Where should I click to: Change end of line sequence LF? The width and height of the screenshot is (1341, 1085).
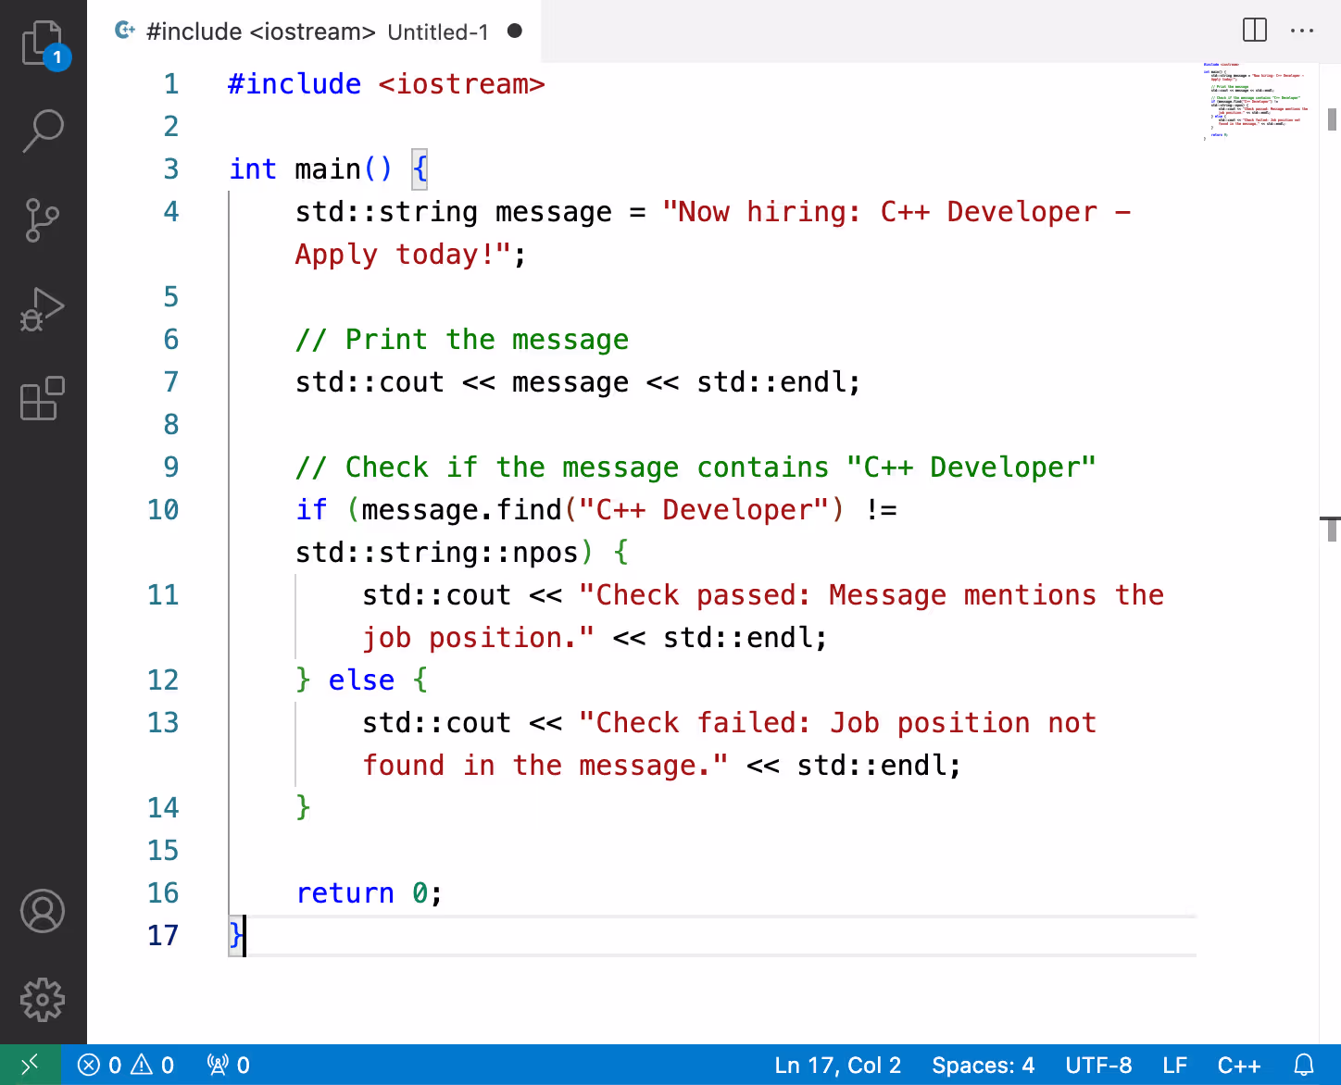point(1174,1065)
